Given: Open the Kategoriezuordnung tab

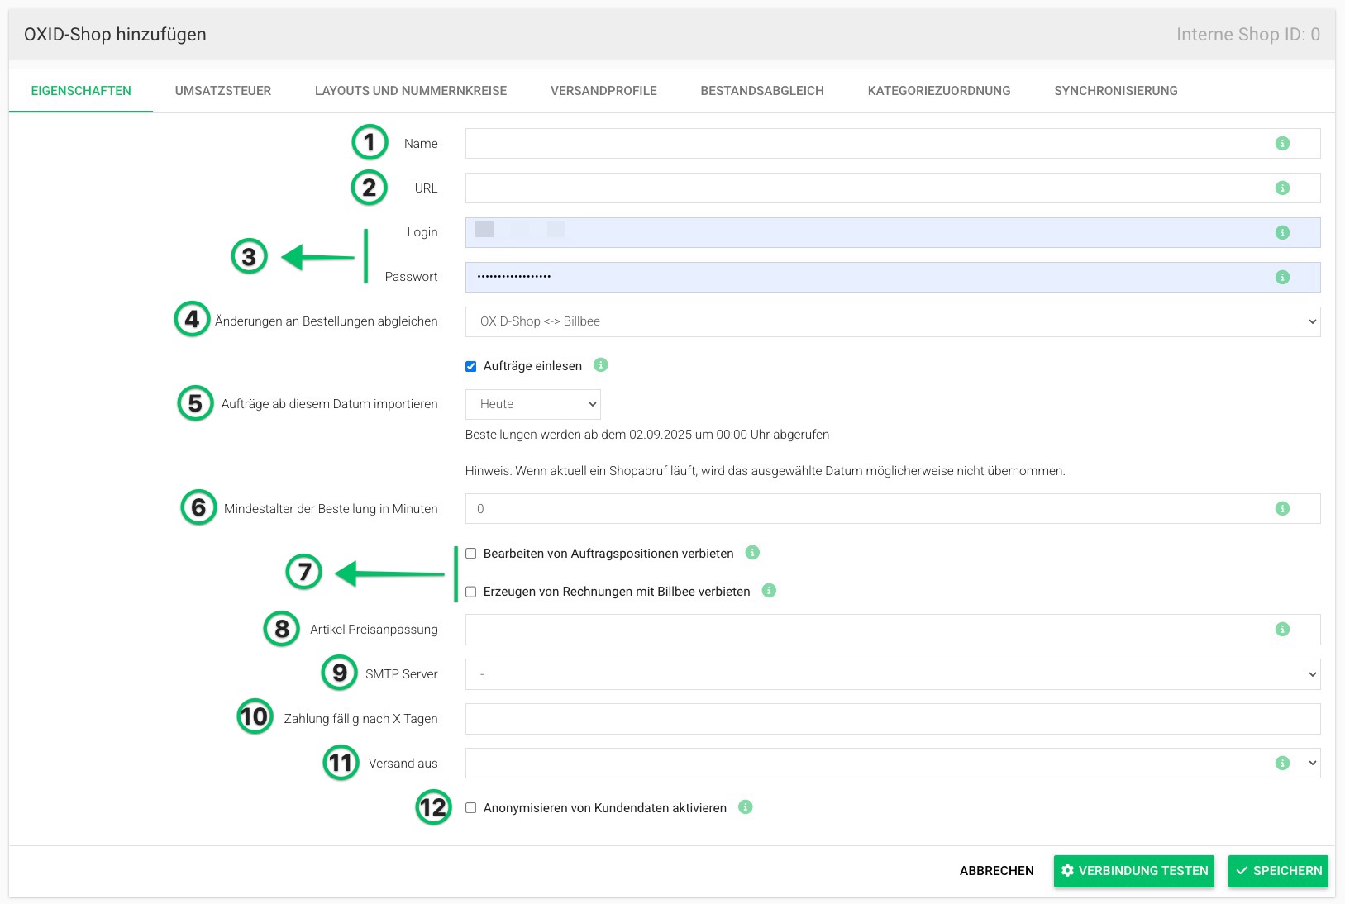Looking at the screenshot, I should [939, 91].
